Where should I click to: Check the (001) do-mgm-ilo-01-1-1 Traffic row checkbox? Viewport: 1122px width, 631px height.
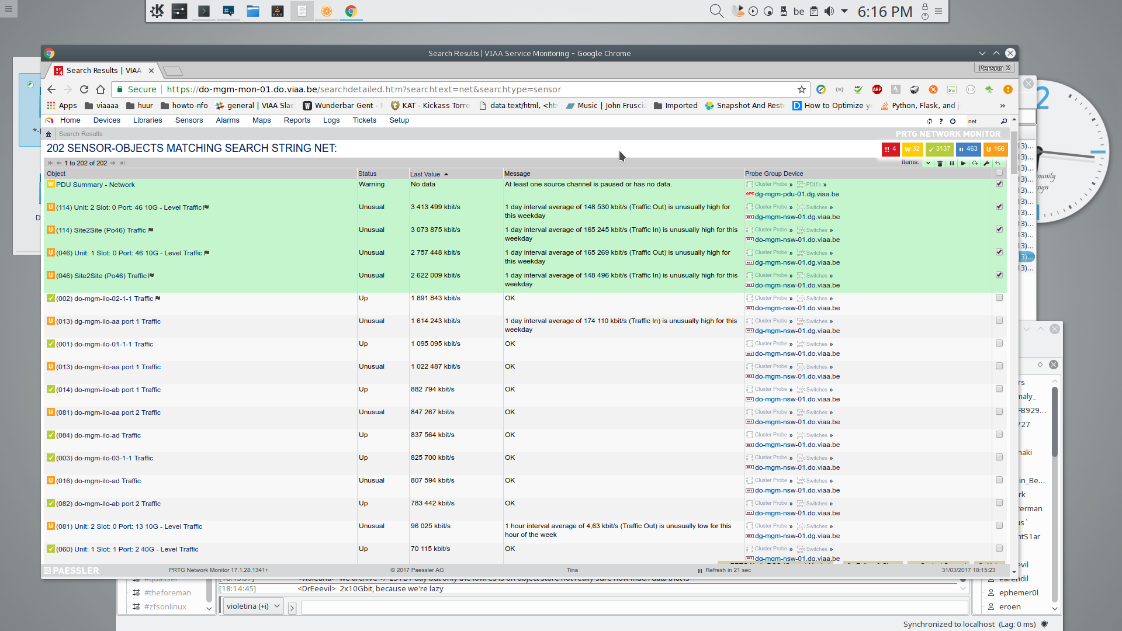[x=999, y=343]
